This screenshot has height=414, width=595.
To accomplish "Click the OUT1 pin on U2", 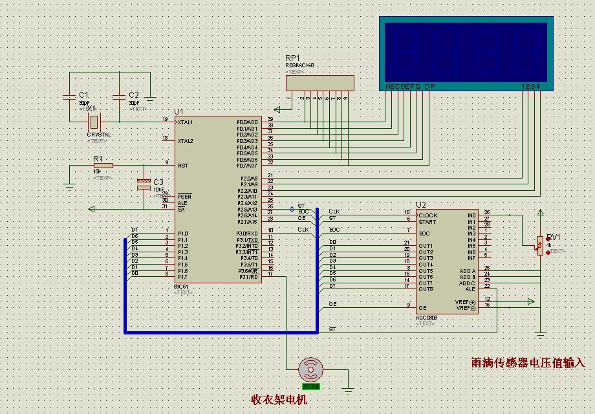I will pyautogui.click(x=426, y=246).
